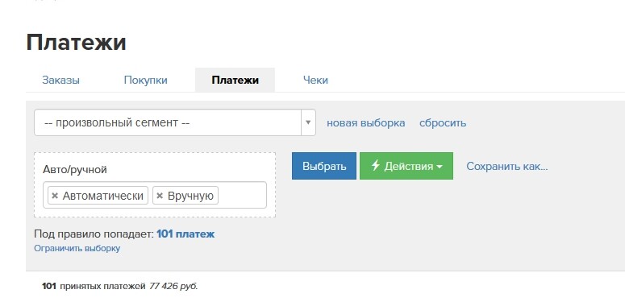
Task: Open the segment dropdown arrow
Action: click(x=308, y=122)
